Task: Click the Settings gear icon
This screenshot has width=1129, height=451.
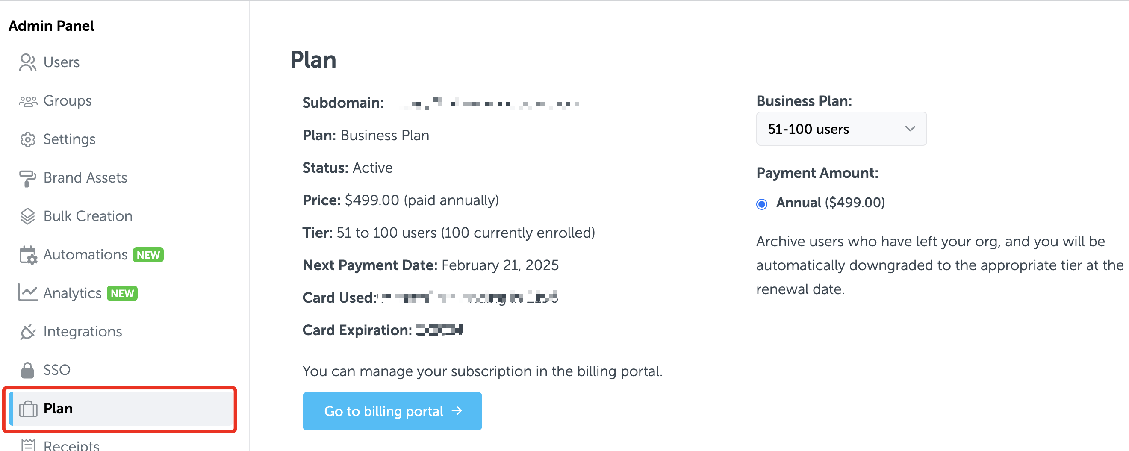Action: (28, 139)
